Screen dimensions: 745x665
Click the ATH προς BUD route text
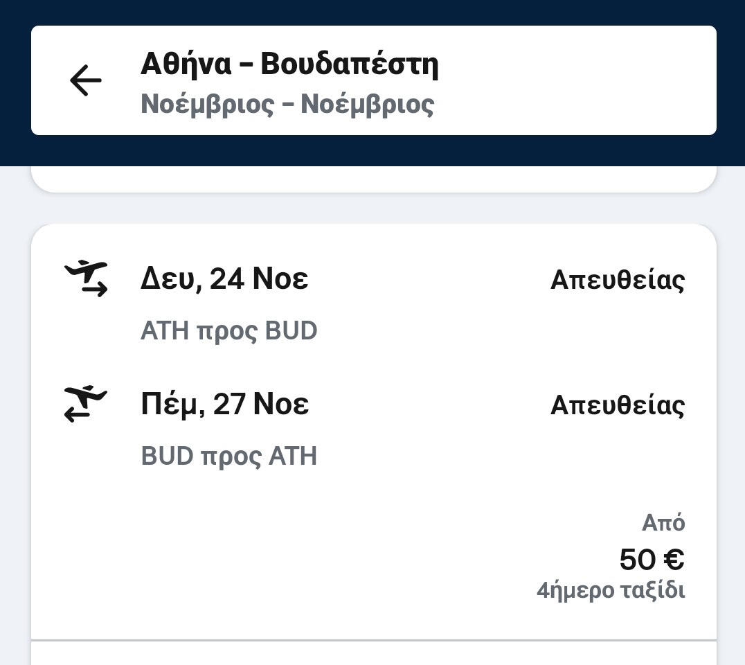coord(228,331)
